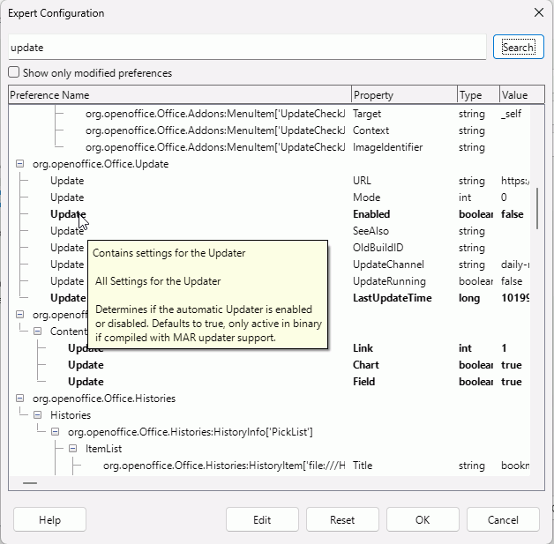Collapse the HistoryInfo['PickList'] node
This screenshot has height=544, width=554.
(x=56, y=432)
